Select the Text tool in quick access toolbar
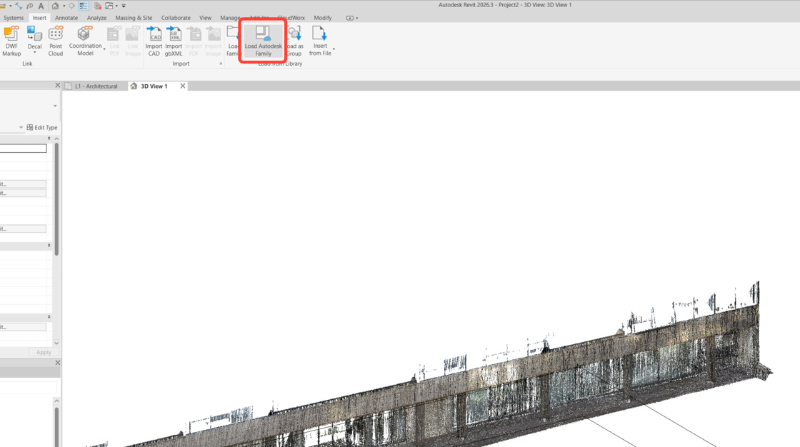The height and width of the screenshot is (447, 800). 41,6
